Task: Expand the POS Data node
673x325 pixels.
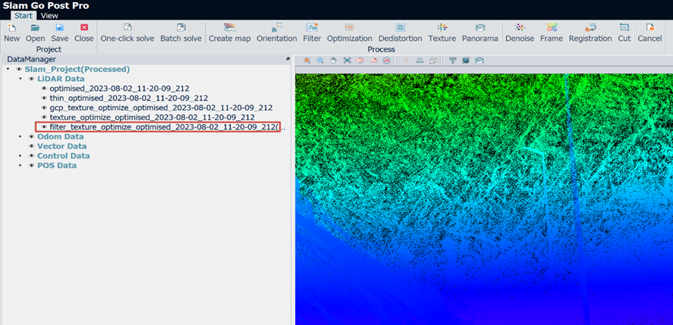Action: 20,165
